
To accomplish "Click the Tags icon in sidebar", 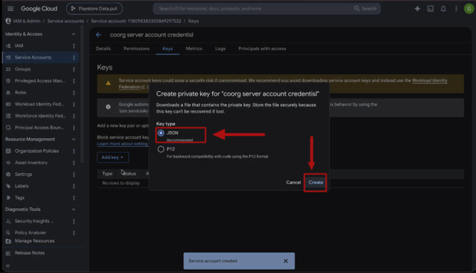I will click(x=9, y=197).
